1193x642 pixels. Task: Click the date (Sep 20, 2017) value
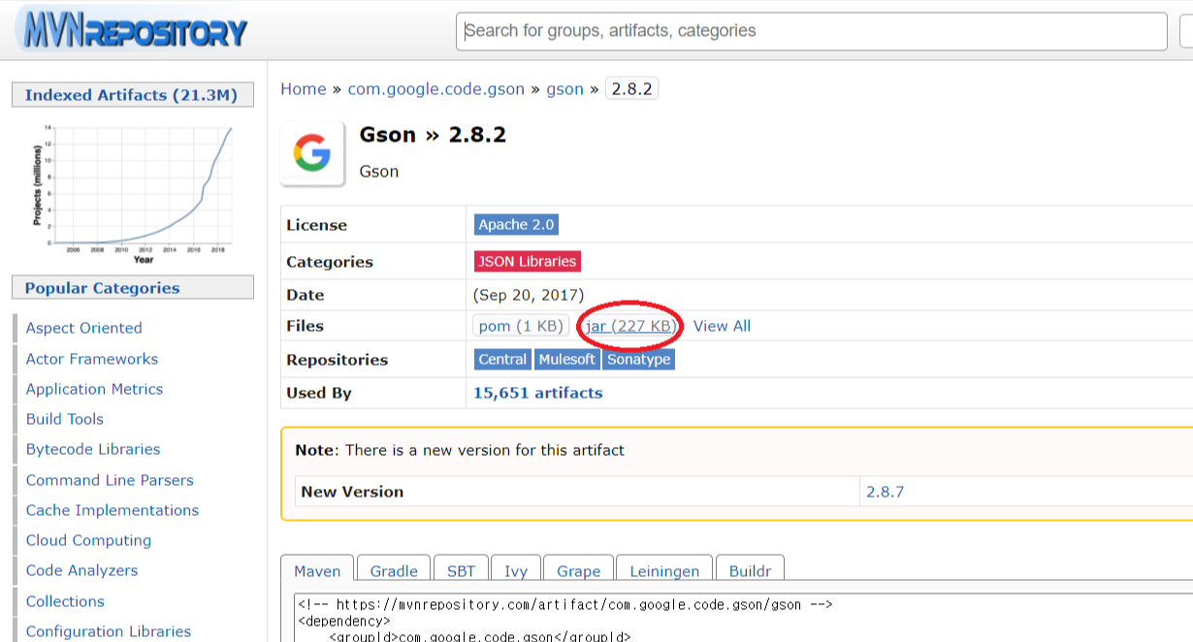point(529,295)
